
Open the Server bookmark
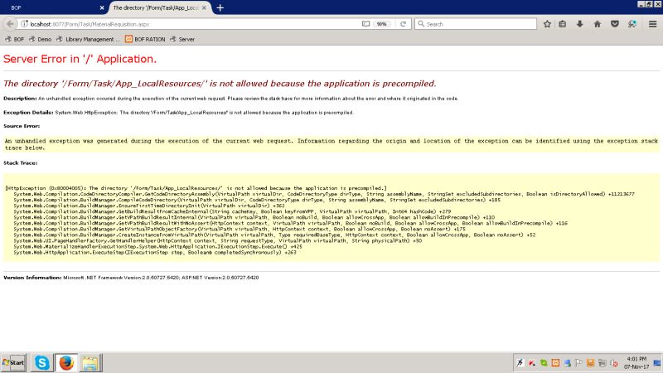(182, 39)
